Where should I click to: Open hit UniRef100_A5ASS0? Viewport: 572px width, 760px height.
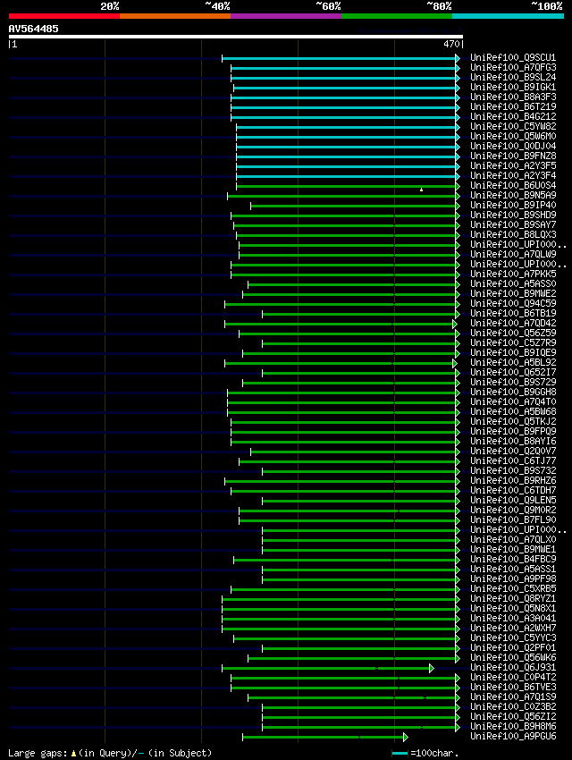click(x=513, y=283)
